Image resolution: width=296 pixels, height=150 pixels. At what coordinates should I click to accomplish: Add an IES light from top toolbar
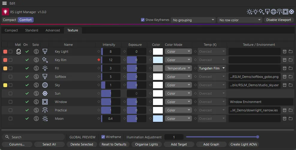[280, 12]
